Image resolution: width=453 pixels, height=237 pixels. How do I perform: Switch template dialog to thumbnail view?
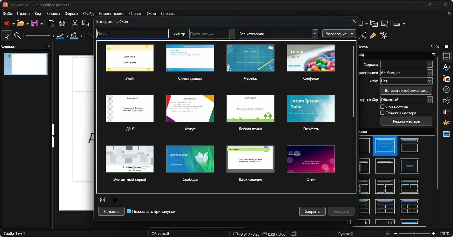point(103,200)
